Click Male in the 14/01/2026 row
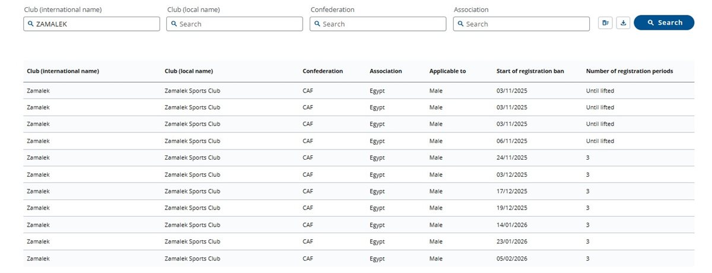Viewport: 712px width, 273px height. click(x=436, y=226)
